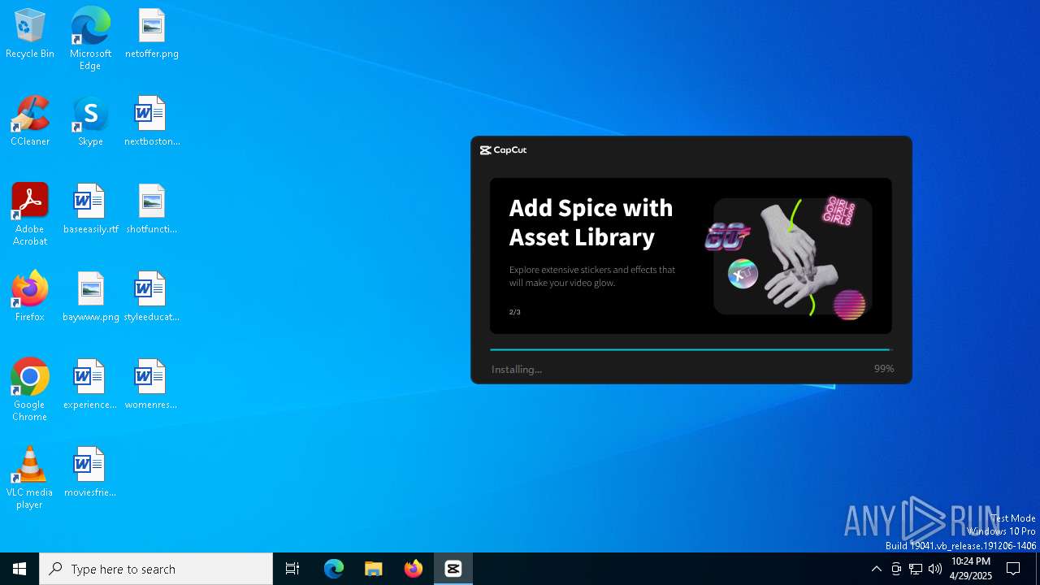Select the shotfuncti image file icon

tap(151, 210)
